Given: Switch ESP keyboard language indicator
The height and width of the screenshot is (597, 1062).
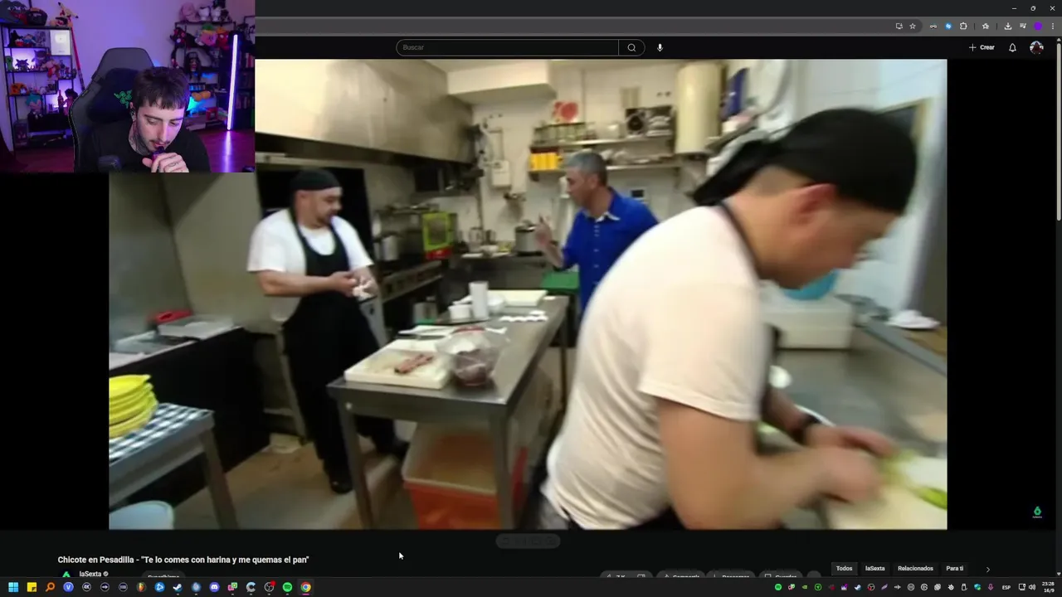Looking at the screenshot, I should (x=1006, y=587).
